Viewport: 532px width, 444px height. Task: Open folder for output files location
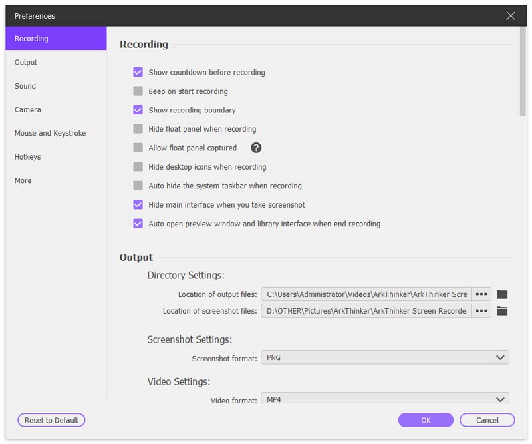pos(502,294)
